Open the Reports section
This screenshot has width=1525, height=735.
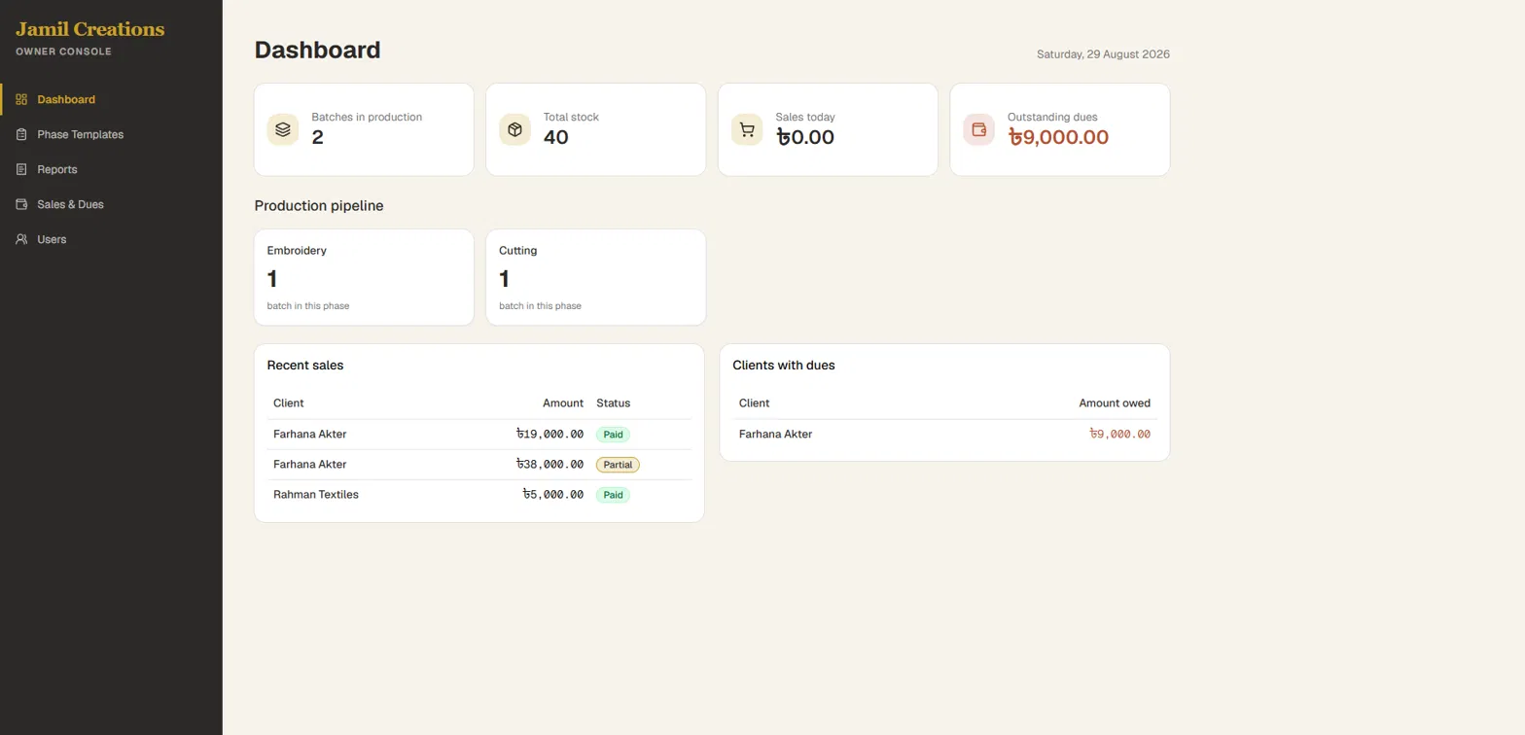coord(111,169)
